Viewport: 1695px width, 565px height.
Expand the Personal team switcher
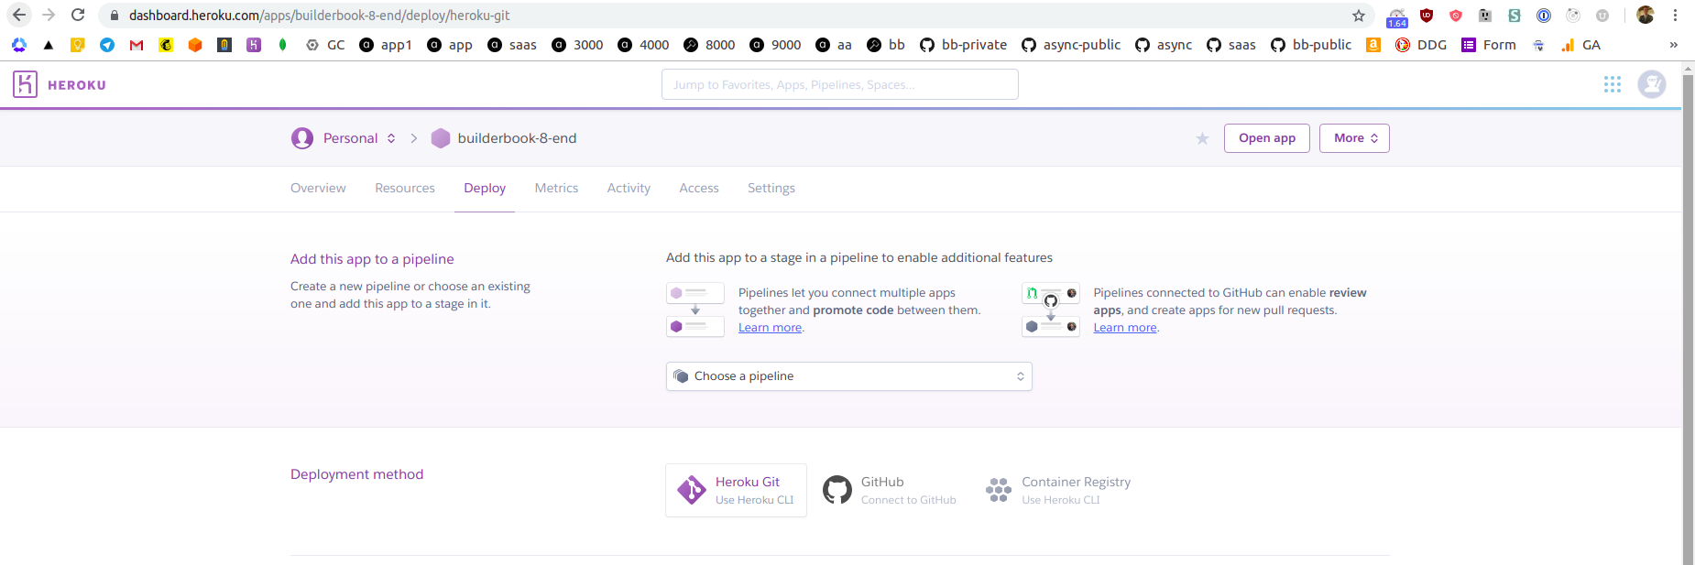coord(358,138)
